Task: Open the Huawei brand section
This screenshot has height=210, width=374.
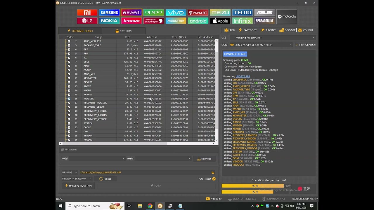Action: (131, 13)
